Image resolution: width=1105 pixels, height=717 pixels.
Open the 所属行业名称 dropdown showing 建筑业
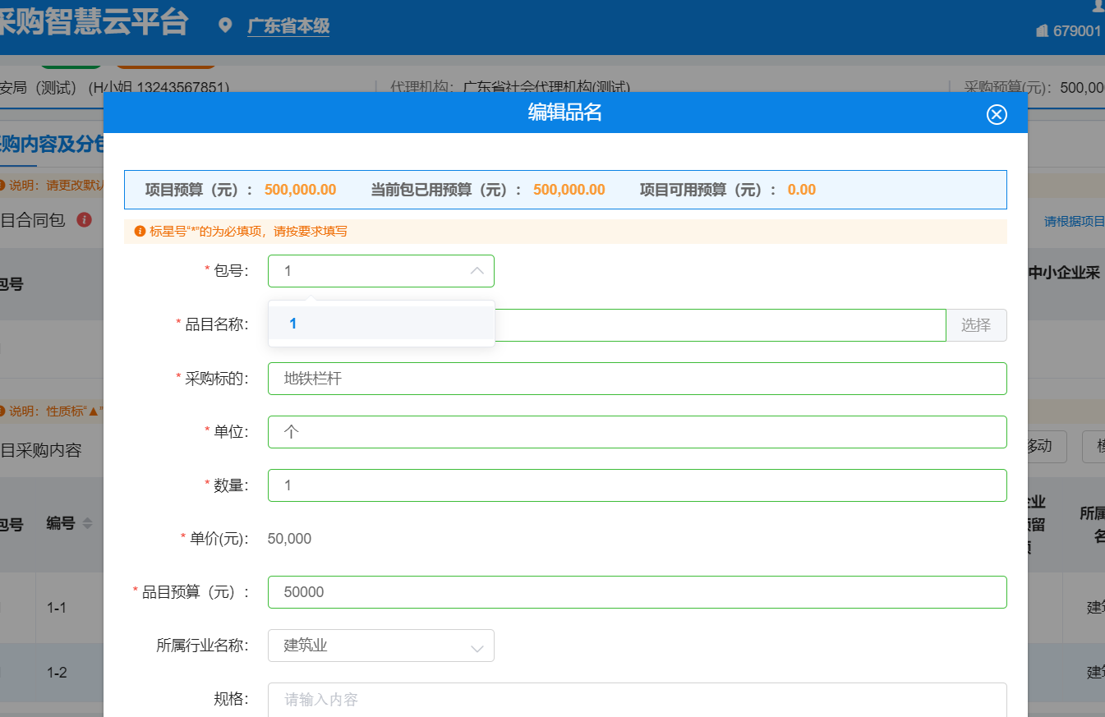coord(380,646)
